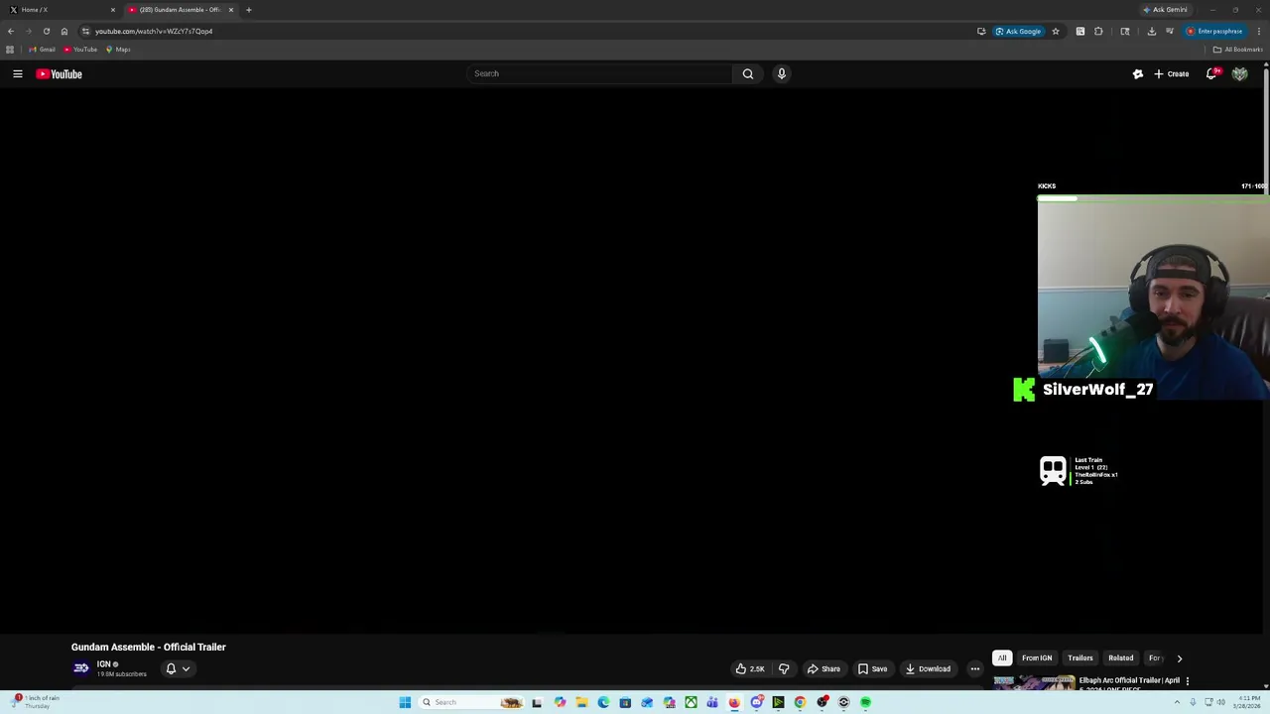Open QR code extension icon in toolbar
This screenshot has width=1270, height=714.
(x=1080, y=31)
